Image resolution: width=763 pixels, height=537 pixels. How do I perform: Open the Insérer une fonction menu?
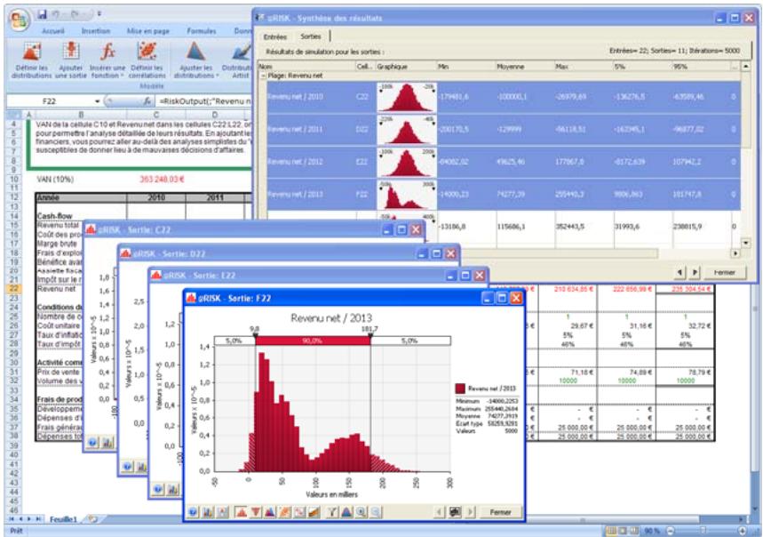(107, 59)
